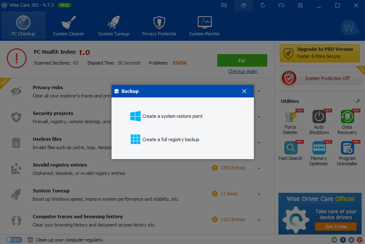Open the Google Plus icon at bottom
The image size is (365, 244).
tap(360, 240)
